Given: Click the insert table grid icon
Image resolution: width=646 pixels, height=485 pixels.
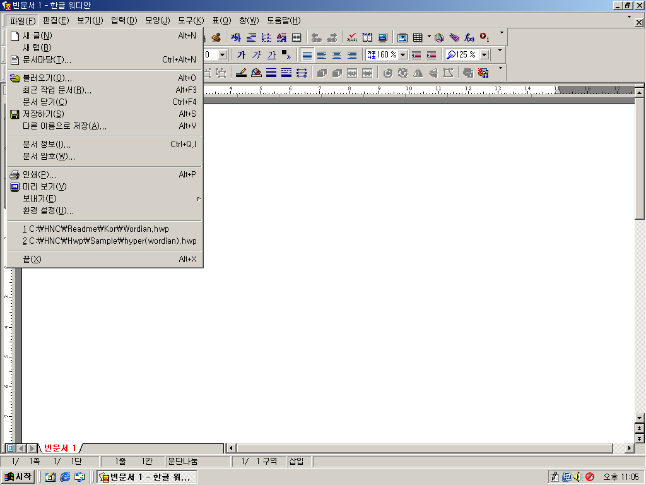Looking at the screenshot, I should (x=418, y=37).
